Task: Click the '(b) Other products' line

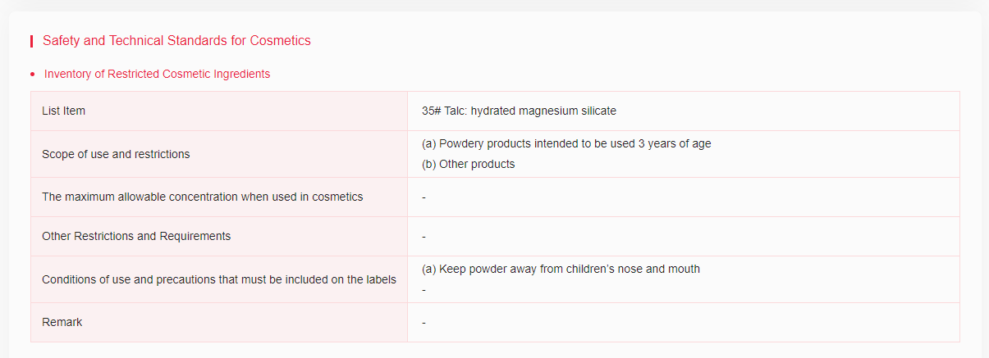Action: [x=468, y=164]
